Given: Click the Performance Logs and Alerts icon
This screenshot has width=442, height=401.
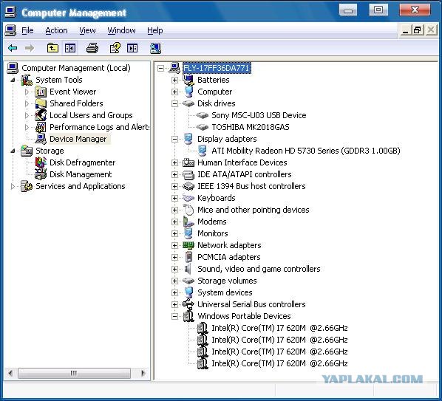Looking at the screenshot, I should [x=41, y=127].
